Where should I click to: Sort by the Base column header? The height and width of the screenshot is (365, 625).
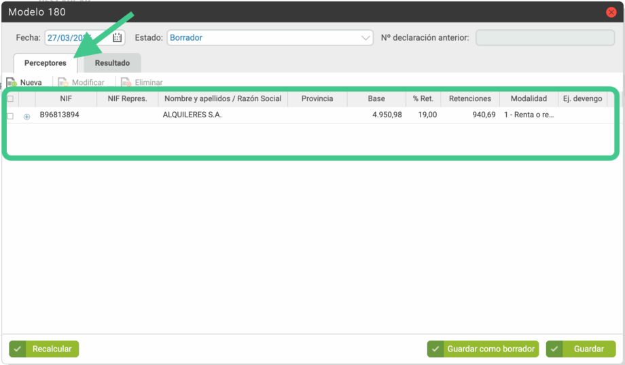[x=376, y=99]
